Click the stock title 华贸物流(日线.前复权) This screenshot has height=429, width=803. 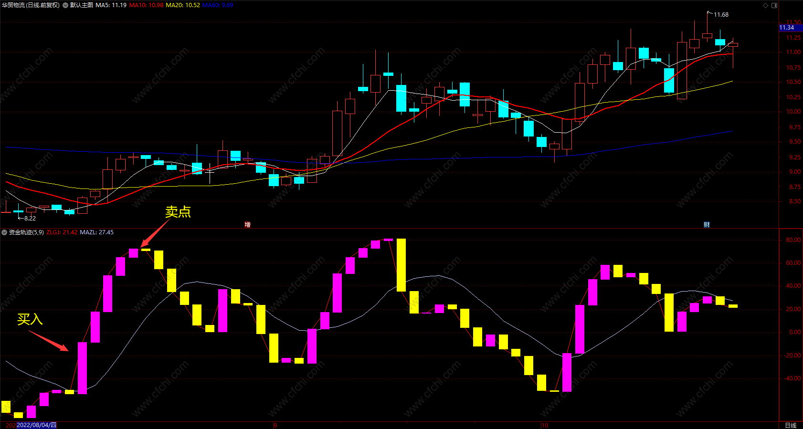(31, 5)
